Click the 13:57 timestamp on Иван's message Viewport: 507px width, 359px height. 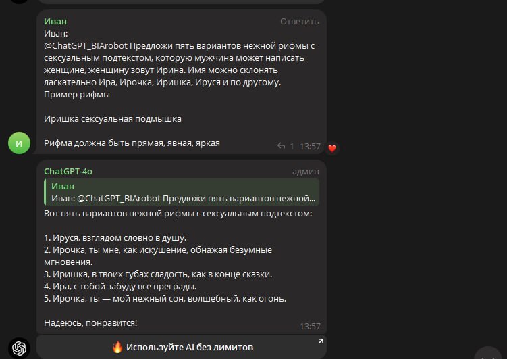(310, 146)
